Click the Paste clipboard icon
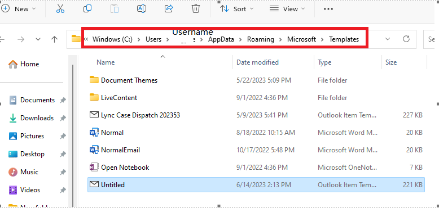 click(114, 9)
